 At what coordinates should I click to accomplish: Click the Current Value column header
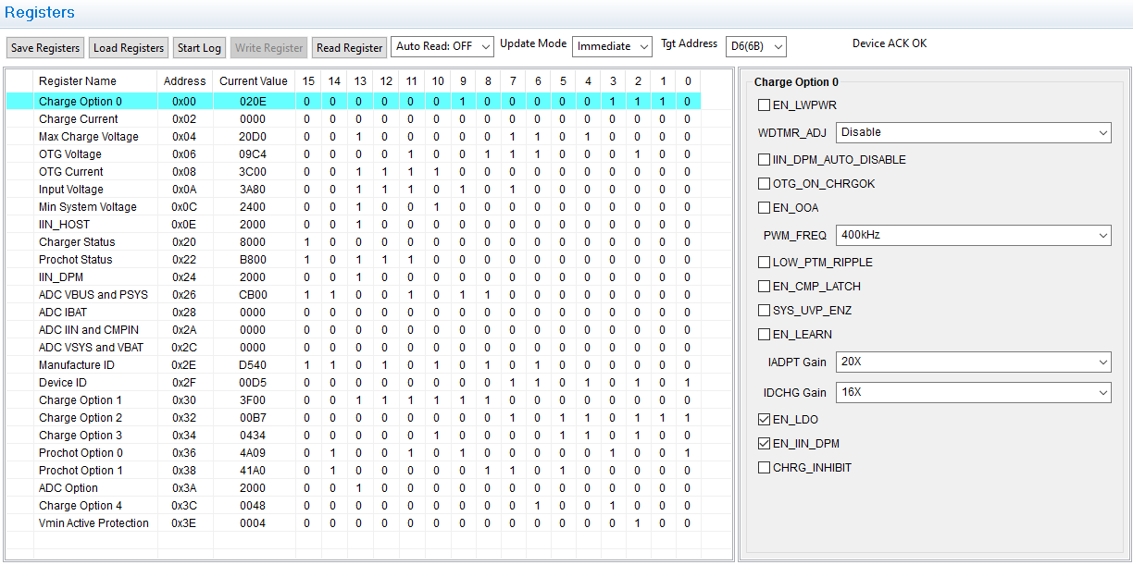[253, 81]
